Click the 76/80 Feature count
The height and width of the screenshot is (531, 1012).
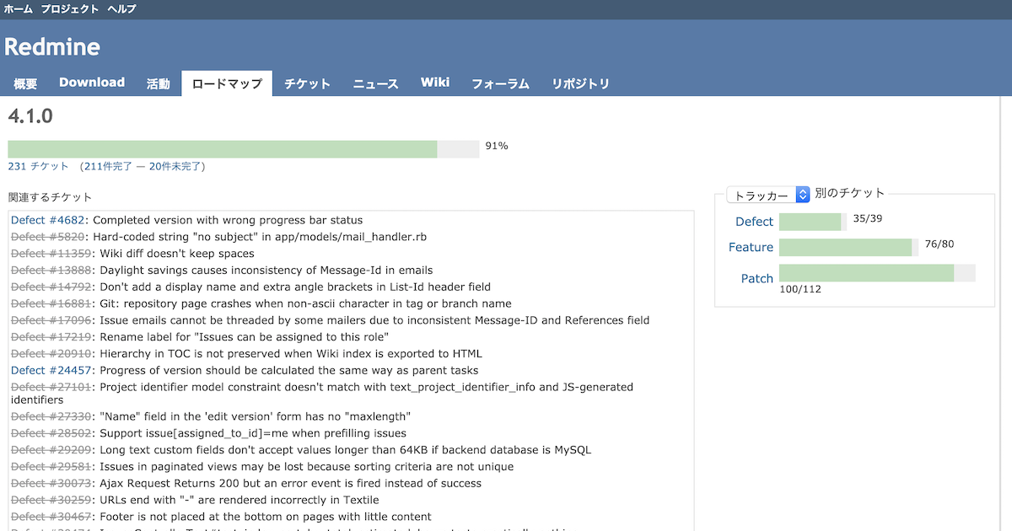tap(939, 244)
